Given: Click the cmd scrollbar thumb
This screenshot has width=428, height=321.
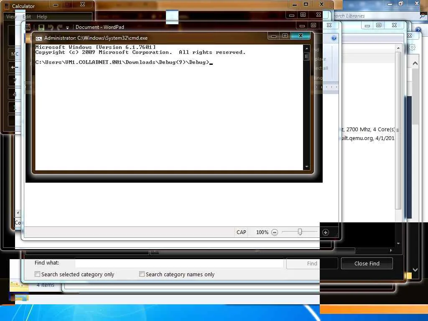Looking at the screenshot, I should point(306,56).
